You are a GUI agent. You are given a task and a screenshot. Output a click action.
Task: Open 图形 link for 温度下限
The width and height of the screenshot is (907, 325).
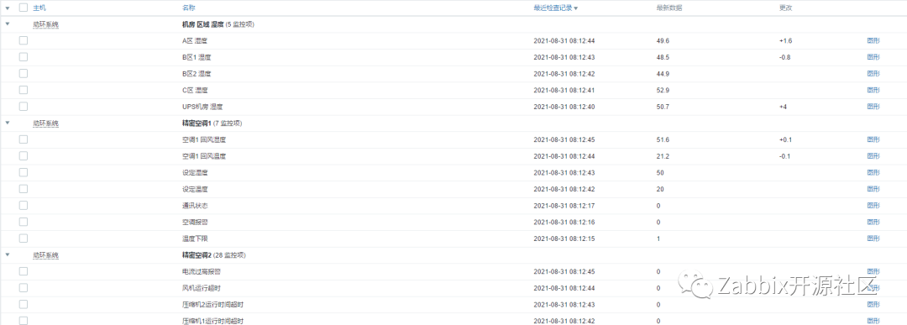[x=873, y=239]
